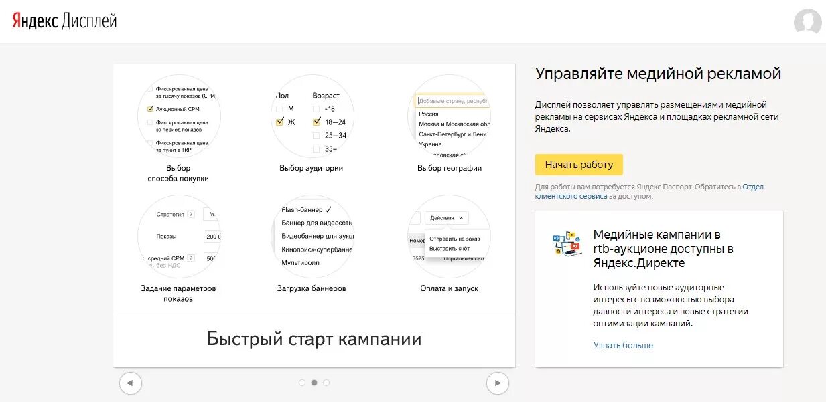The height and width of the screenshot is (402, 826).
Task: Click the carousel left arrow
Action: click(131, 383)
